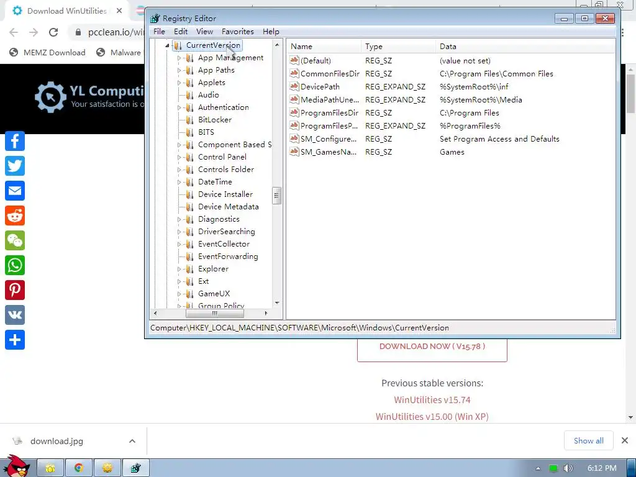Click DOWNLOAD NOW (V15.78) button
Viewport: 636px width, 477px height.
(432, 347)
